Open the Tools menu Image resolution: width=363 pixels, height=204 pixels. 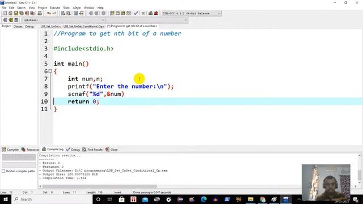pyautogui.click(x=66, y=8)
